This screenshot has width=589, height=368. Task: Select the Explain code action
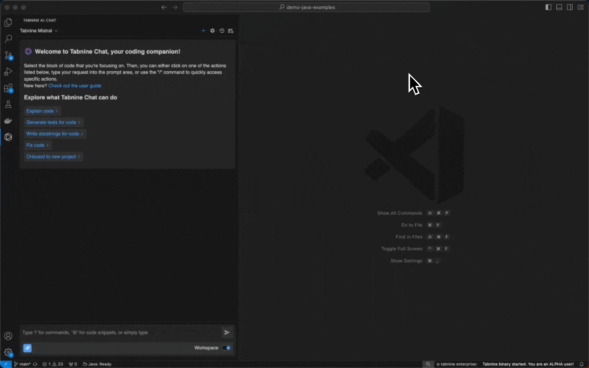coord(42,111)
